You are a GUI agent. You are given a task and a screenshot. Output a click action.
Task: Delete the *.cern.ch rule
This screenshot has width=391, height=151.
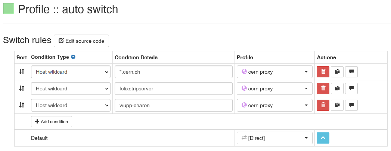click(x=323, y=72)
